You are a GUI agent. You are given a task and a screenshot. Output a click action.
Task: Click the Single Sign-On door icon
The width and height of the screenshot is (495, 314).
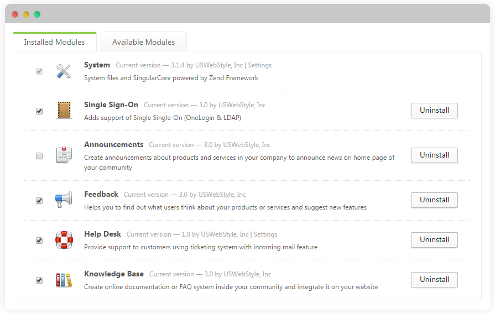pyautogui.click(x=64, y=110)
